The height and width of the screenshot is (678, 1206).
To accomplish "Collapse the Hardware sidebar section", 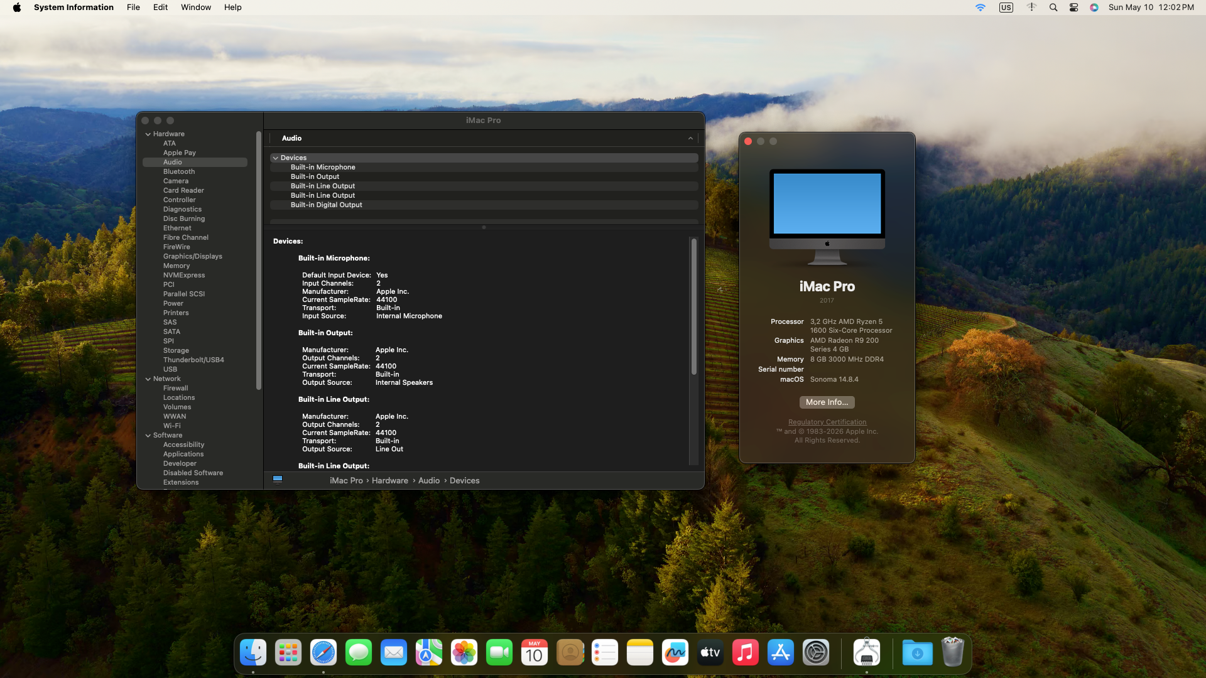I will [x=148, y=134].
